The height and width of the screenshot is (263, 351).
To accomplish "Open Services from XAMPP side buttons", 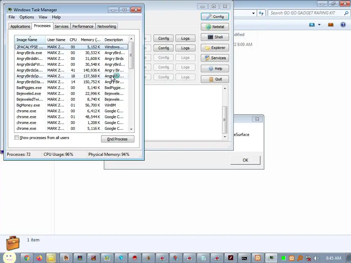I will (215, 58).
